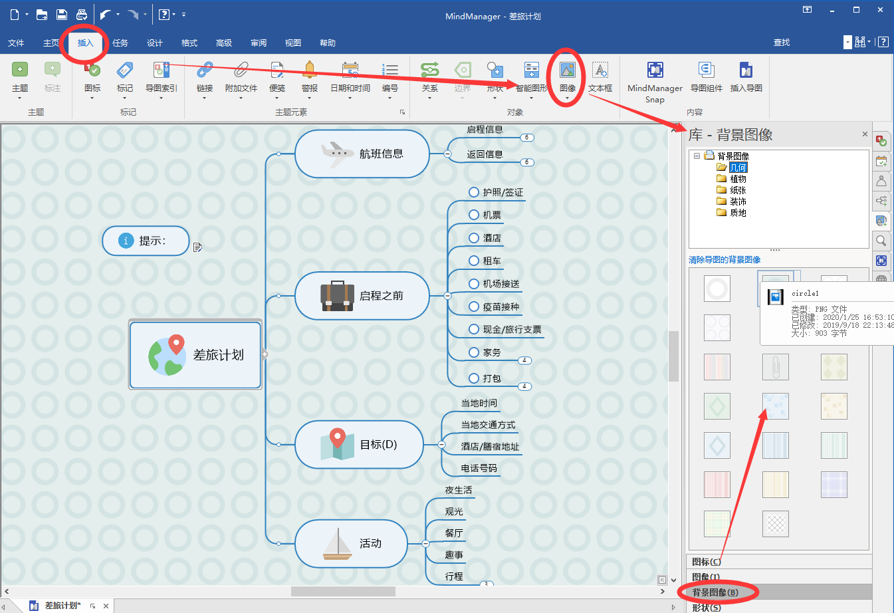Viewport: 894px width, 613px height.
Task: Open the 设计 ribbon tab
Action: click(155, 43)
